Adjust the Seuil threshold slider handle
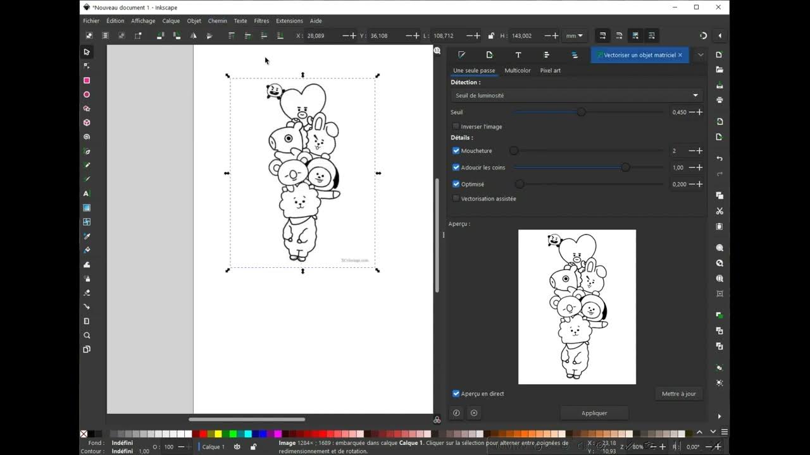The width and height of the screenshot is (810, 455). coord(581,112)
